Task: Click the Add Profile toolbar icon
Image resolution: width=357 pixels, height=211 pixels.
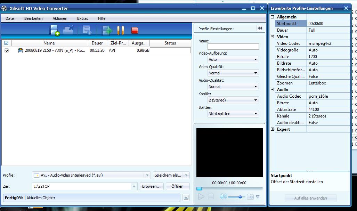Action: coord(87,30)
